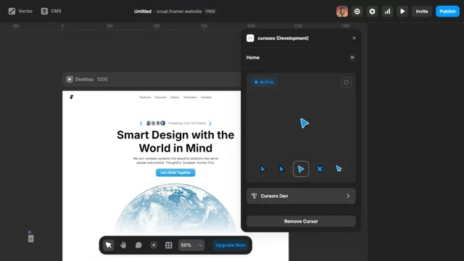Click the comment icon in cursor preview
Image resolution: width=464 pixels, height=261 pixels.
pos(347,82)
